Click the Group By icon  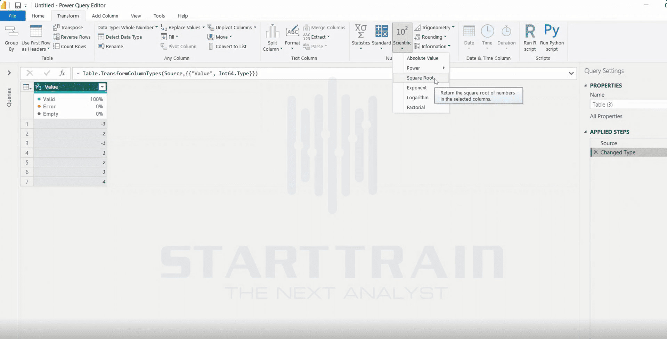click(x=11, y=32)
